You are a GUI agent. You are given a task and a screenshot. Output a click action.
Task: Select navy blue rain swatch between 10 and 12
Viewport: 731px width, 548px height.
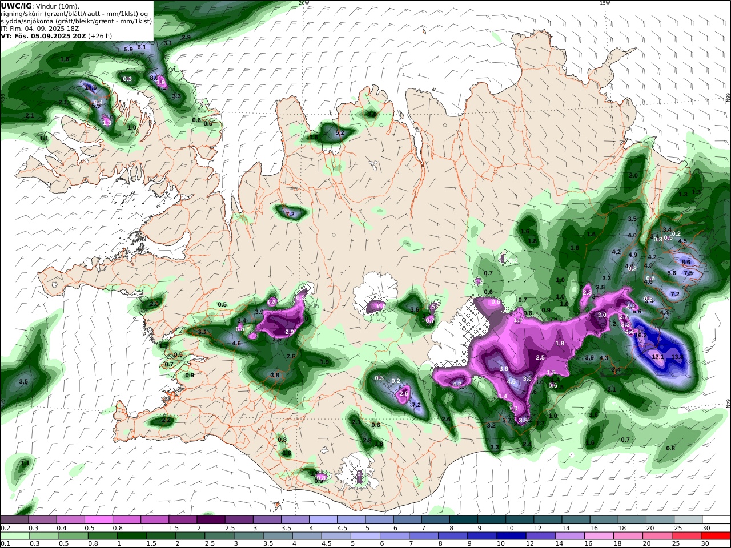512,536
